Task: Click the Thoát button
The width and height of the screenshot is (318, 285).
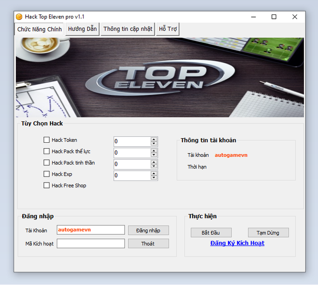Action: click(148, 244)
